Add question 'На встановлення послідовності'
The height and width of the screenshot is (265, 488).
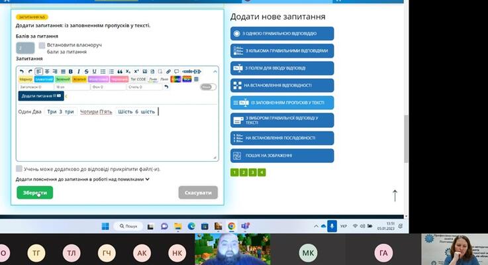click(282, 138)
